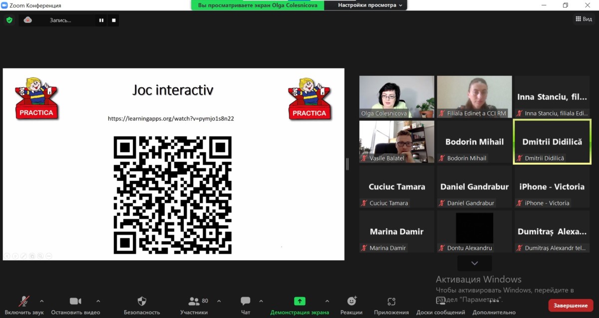Viewport: 599px width, 318px height.
Task: Click the red Завершение end button
Action: click(x=571, y=305)
